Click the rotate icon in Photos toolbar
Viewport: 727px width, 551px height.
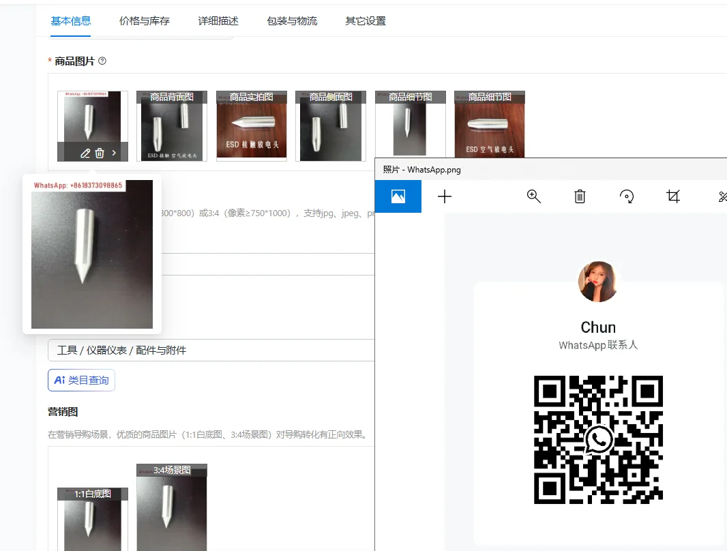point(626,196)
